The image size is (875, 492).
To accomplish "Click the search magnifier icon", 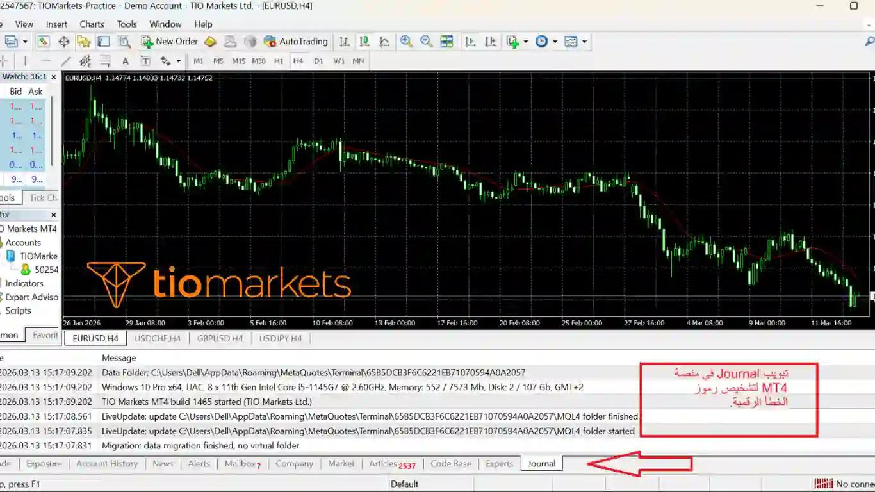I will pos(869,42).
